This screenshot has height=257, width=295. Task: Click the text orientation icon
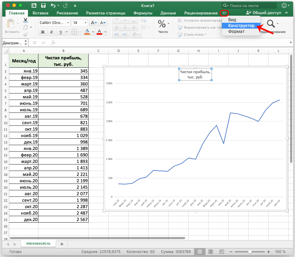pyautogui.click(x=134, y=34)
